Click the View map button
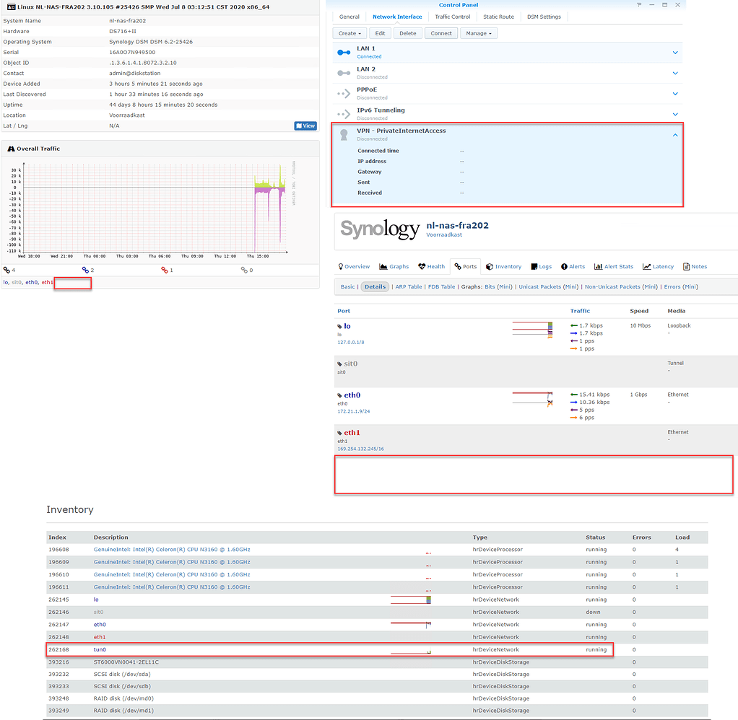The width and height of the screenshot is (738, 720). [305, 126]
